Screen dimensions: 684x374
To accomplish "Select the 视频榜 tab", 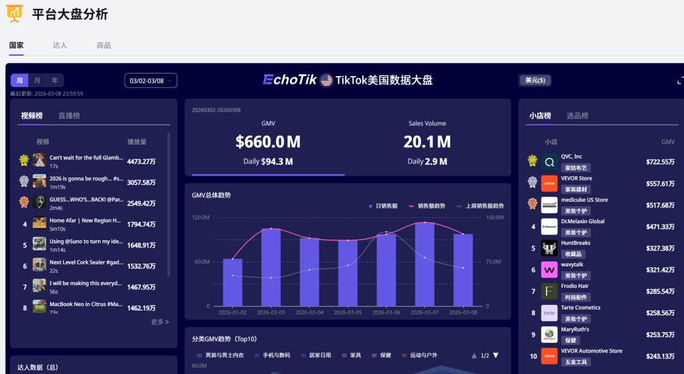I will [32, 115].
